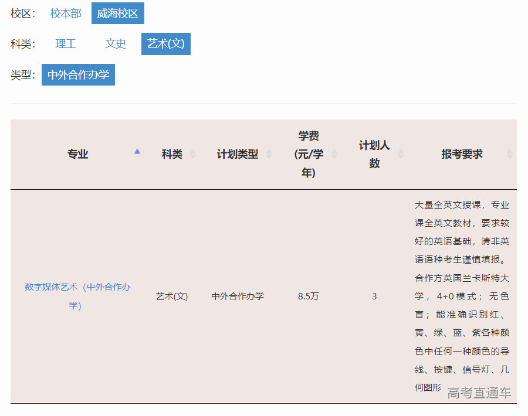Enable the 文史 category filter
This screenshot has width=528, height=416.
[x=115, y=44]
